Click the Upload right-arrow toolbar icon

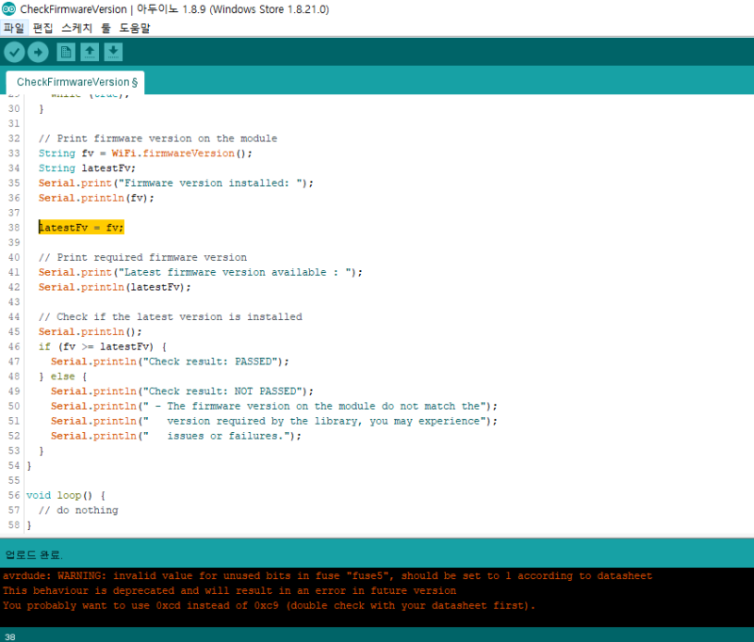point(38,52)
